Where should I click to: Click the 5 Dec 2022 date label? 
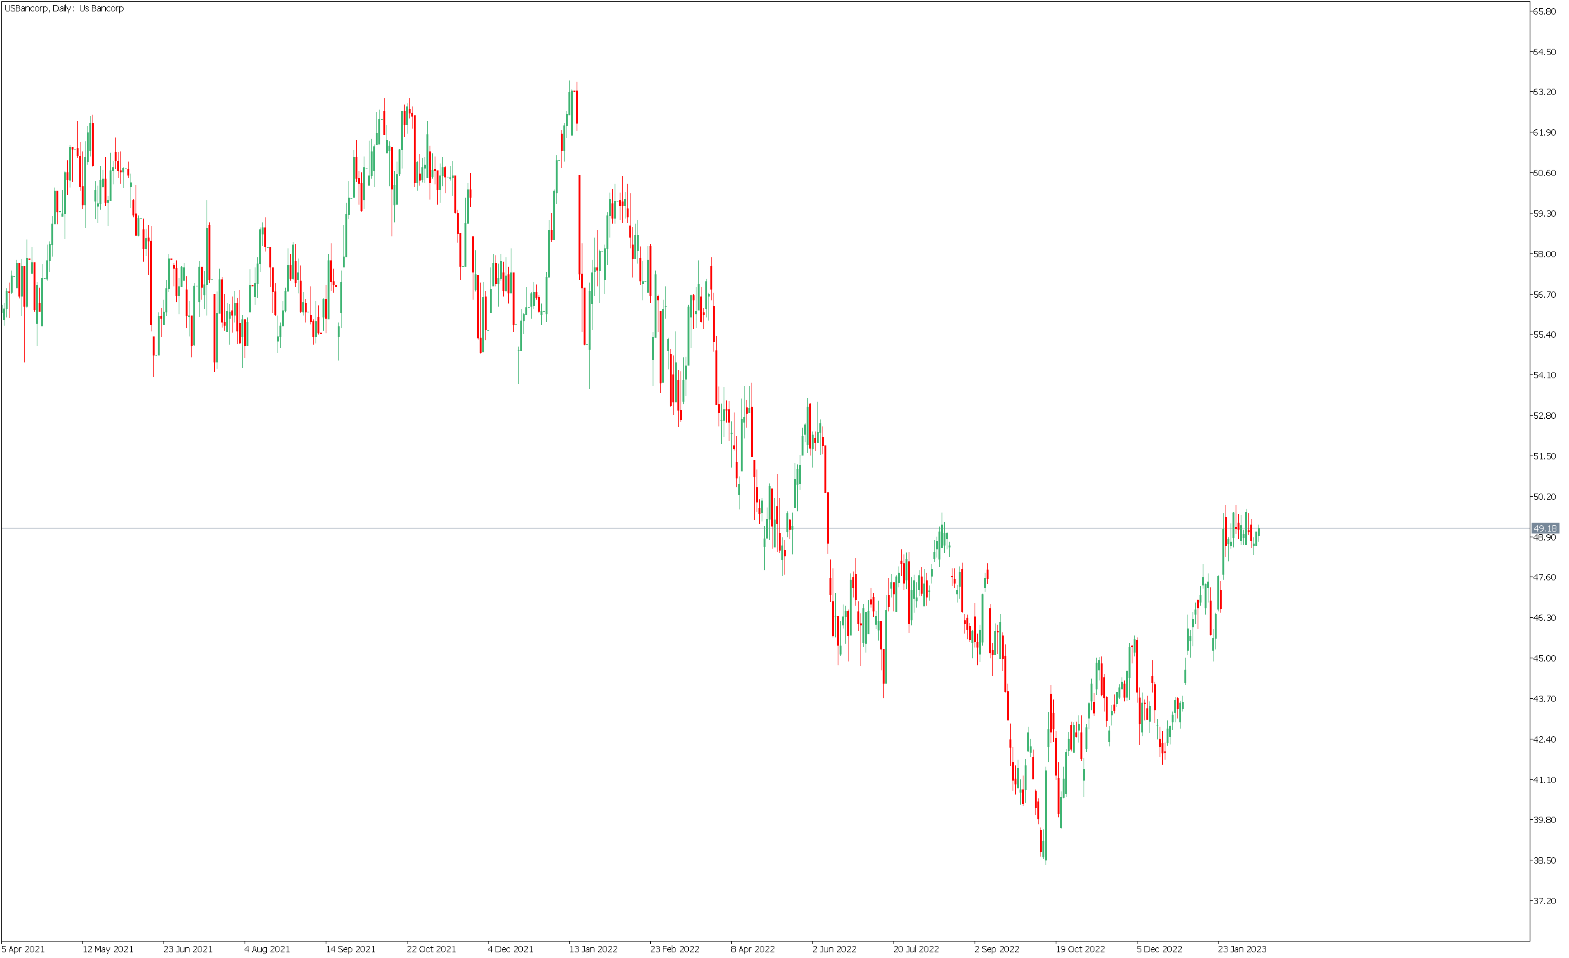pos(1161,950)
